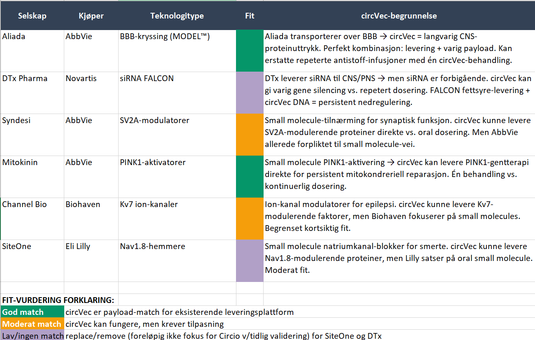Image resolution: width=535 pixels, height=340 pixels.
Task: Click the Biohaven cell
Action: pos(91,219)
